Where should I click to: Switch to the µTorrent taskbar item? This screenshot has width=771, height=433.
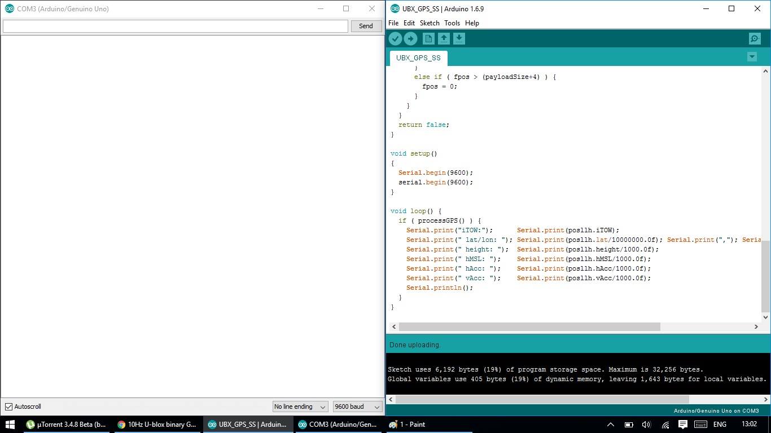pyautogui.click(x=67, y=424)
